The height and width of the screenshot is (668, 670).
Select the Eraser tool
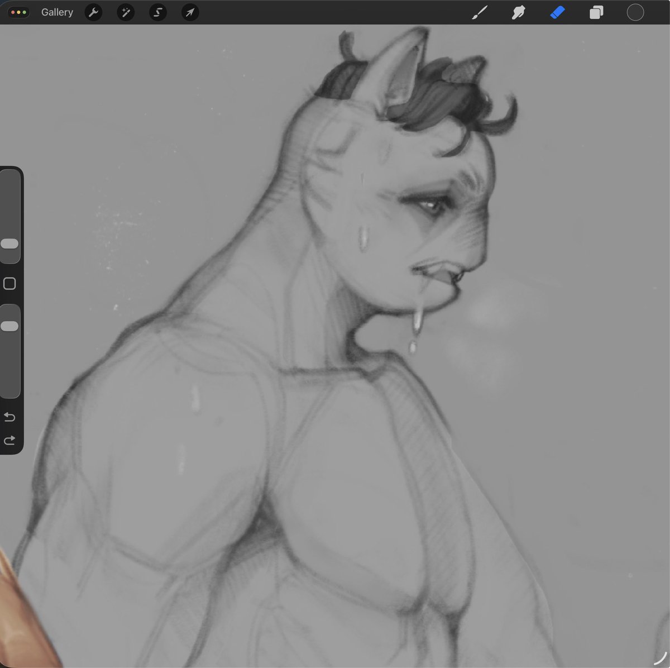coord(557,12)
